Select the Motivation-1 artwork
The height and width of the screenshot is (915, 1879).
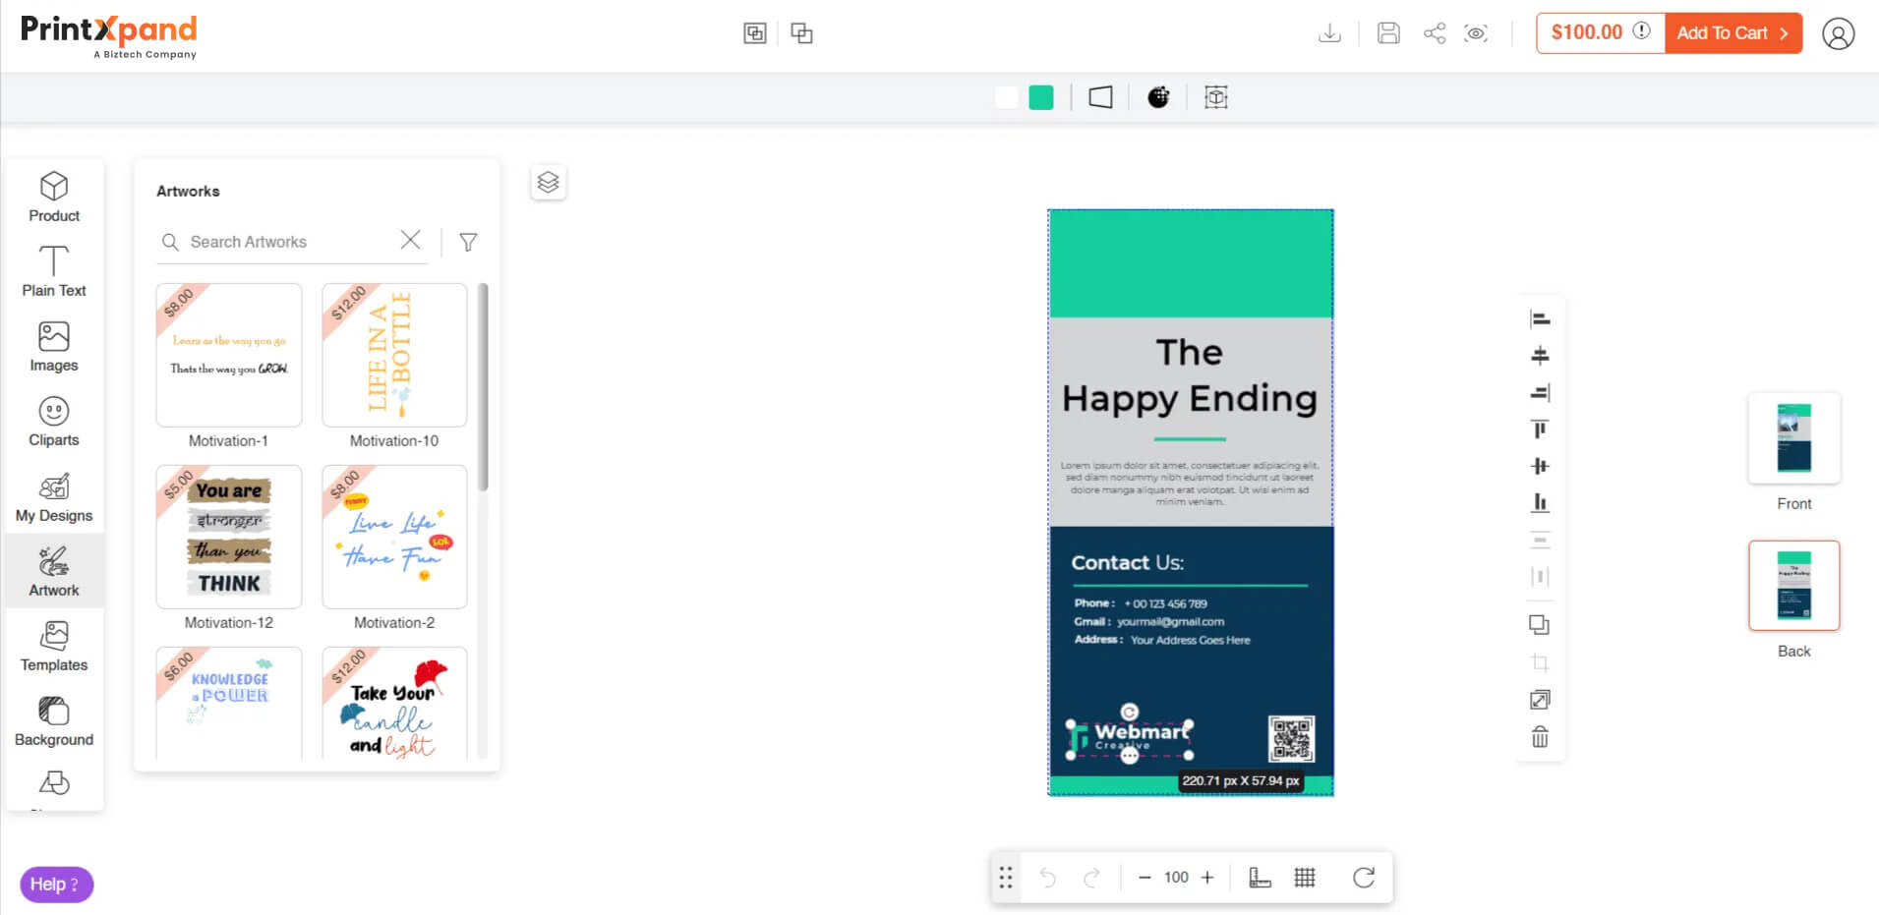coord(229,356)
